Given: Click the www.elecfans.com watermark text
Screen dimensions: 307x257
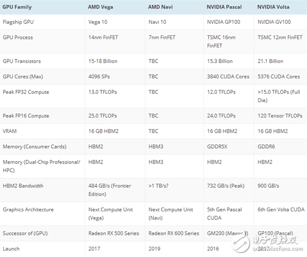Looking at the screenshot, I should (x=278, y=249).
